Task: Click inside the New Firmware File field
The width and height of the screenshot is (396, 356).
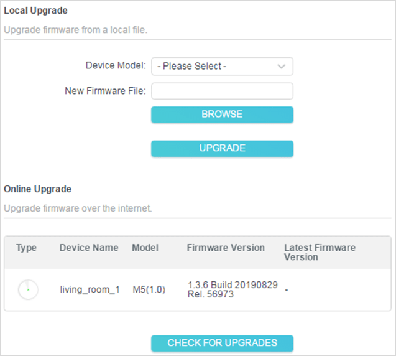Action: (x=222, y=91)
